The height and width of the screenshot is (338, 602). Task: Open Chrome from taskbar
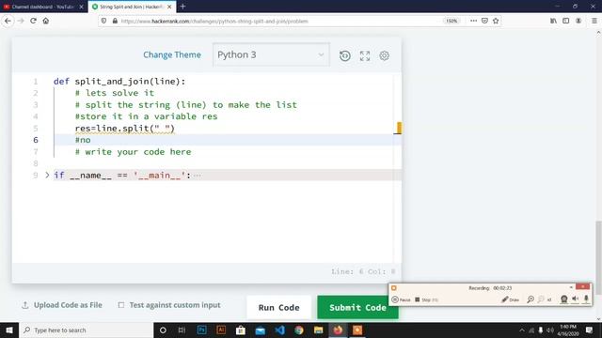point(299,330)
